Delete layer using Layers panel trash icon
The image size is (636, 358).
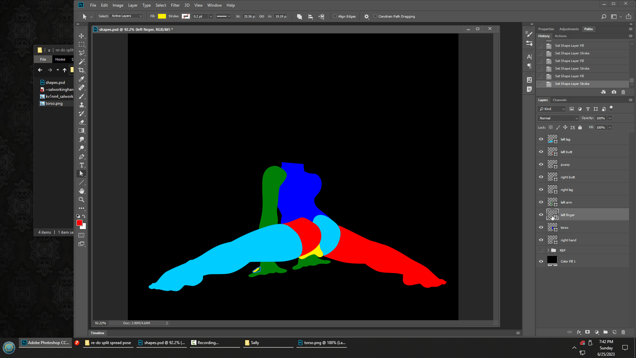click(x=623, y=332)
